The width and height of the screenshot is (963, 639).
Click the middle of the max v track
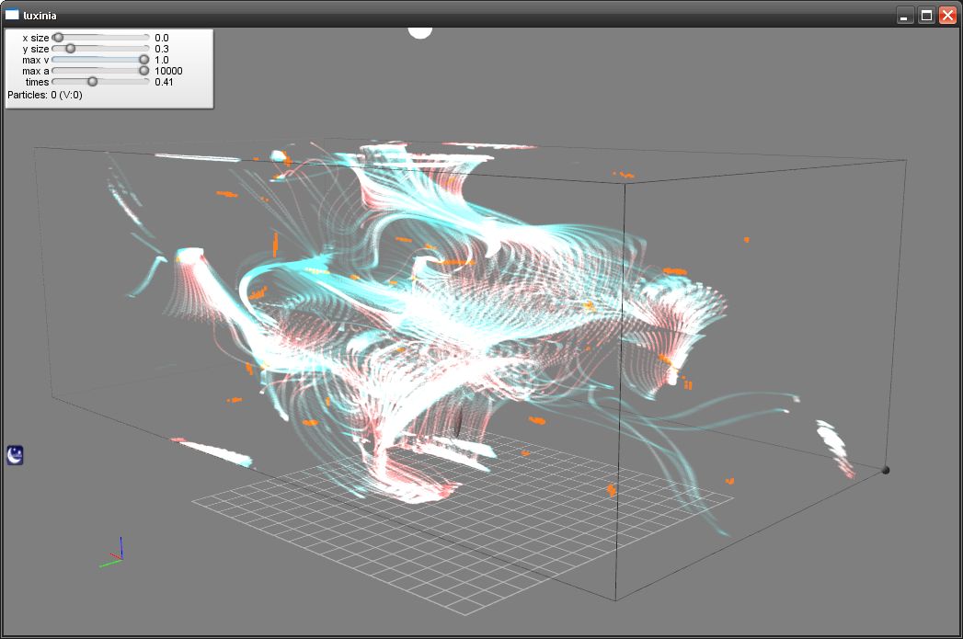[x=100, y=60]
